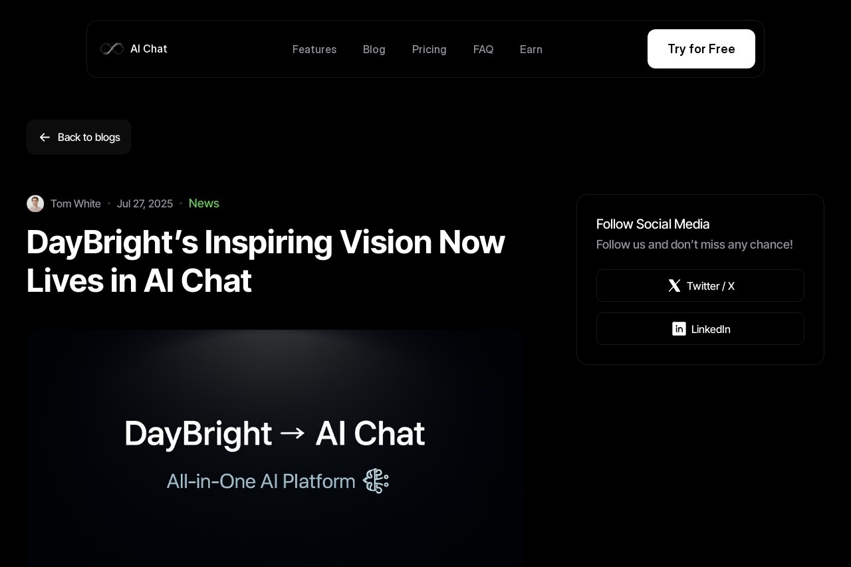Open the Features menu item

click(314, 49)
